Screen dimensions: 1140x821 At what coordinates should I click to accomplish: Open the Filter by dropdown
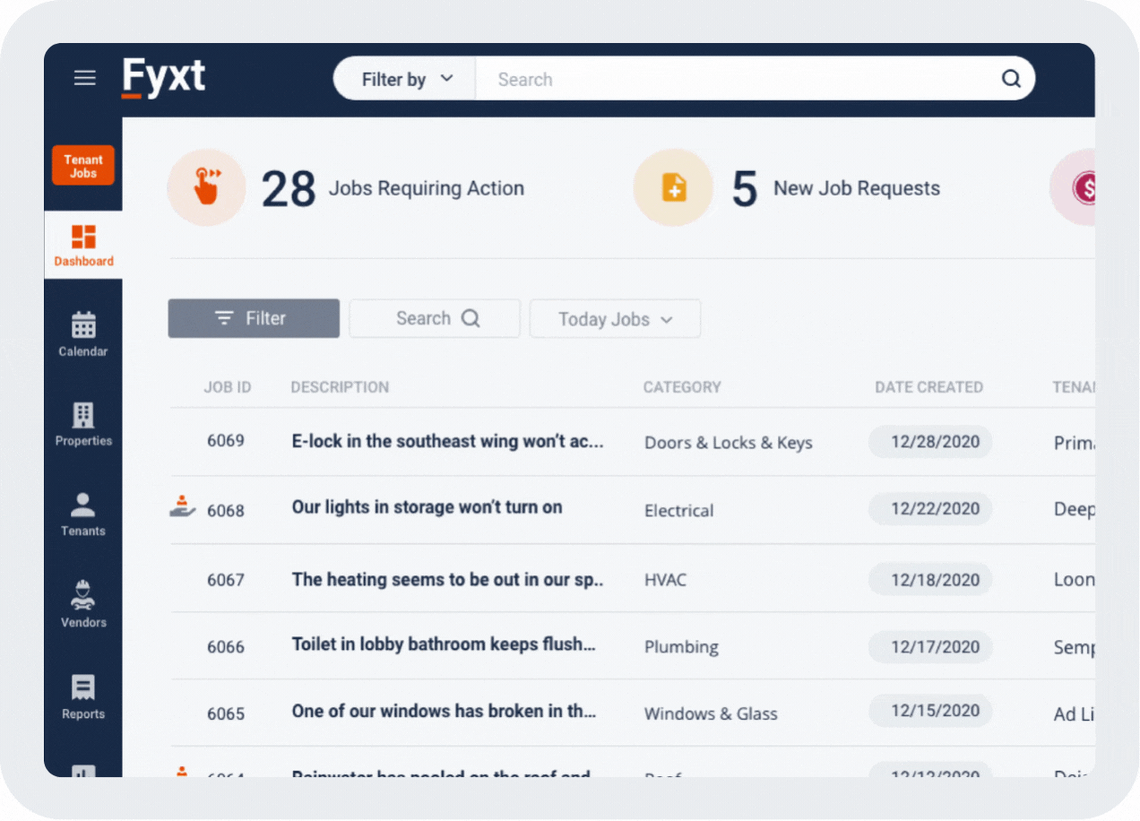407,79
